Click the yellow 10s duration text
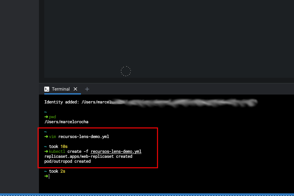Screen dimensions: 294x196 click(64, 146)
